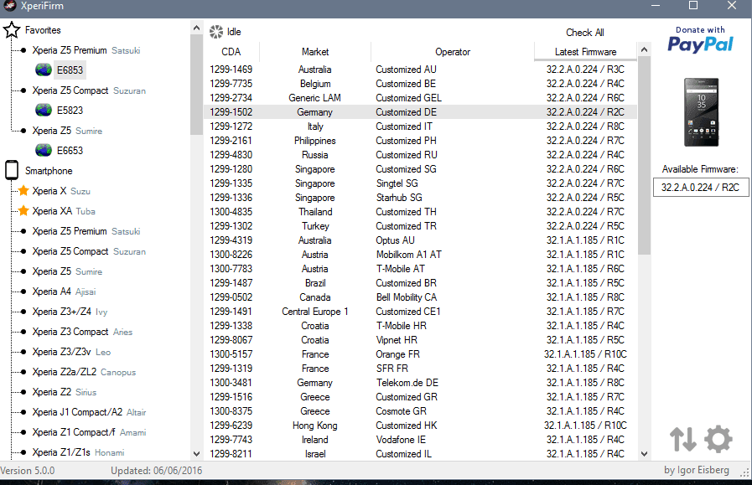This screenshot has width=752, height=485.
Task: Select Xperia Z3+/Z4 Ivy in tree
Action: click(70, 312)
